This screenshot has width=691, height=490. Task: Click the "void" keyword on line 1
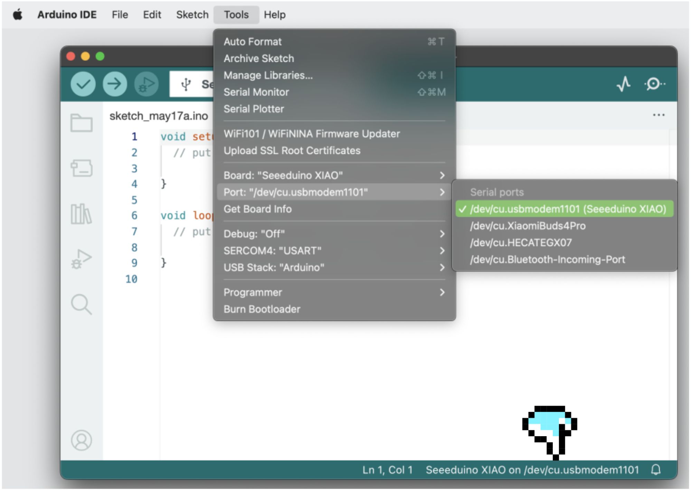tap(173, 137)
